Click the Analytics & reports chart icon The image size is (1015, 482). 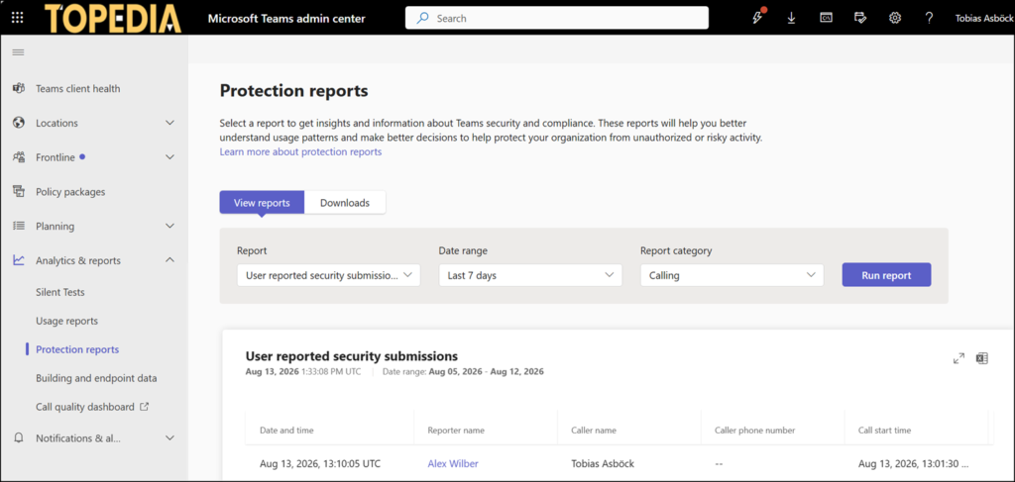pyautogui.click(x=19, y=260)
